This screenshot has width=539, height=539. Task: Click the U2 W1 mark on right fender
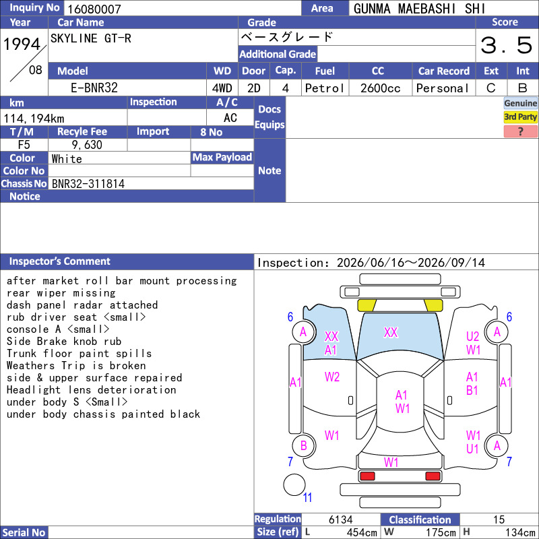(x=473, y=343)
